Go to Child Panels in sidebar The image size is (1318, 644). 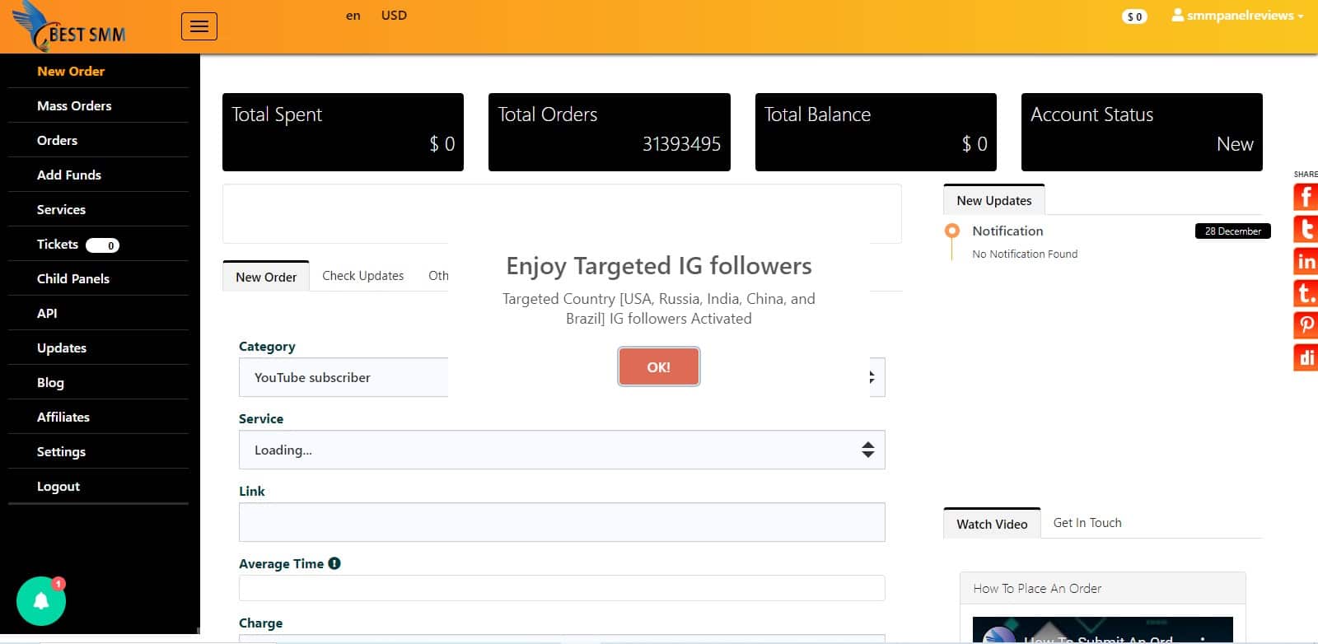pos(73,278)
